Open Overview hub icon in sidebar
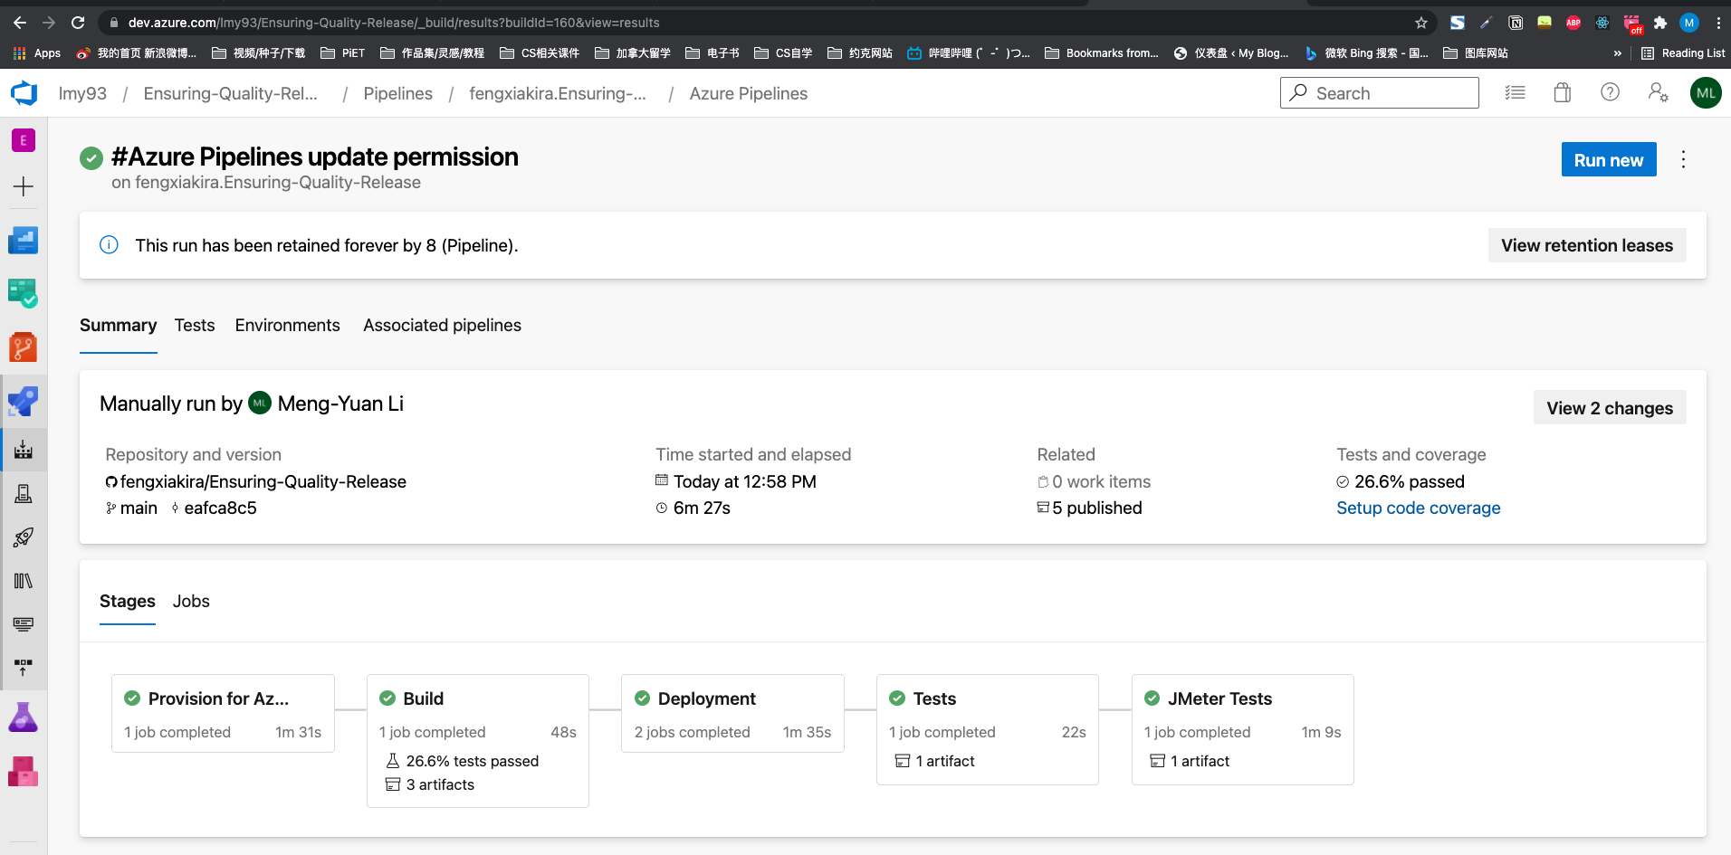The width and height of the screenshot is (1731, 855). pos(24,241)
